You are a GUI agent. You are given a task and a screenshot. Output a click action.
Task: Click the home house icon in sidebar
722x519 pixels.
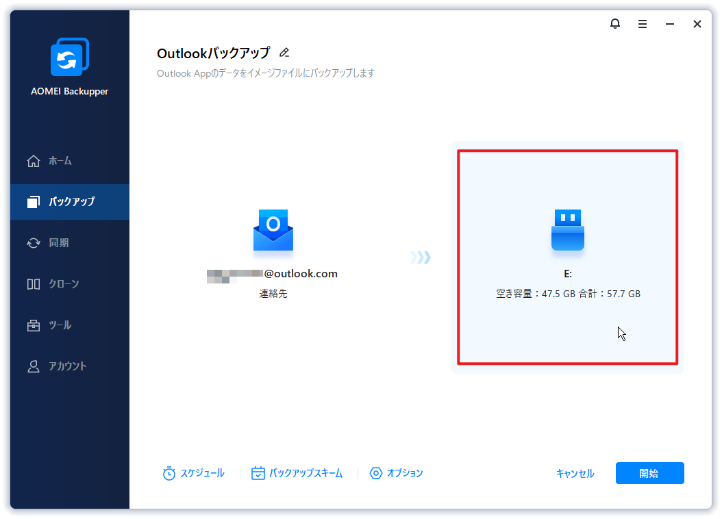[x=33, y=161]
